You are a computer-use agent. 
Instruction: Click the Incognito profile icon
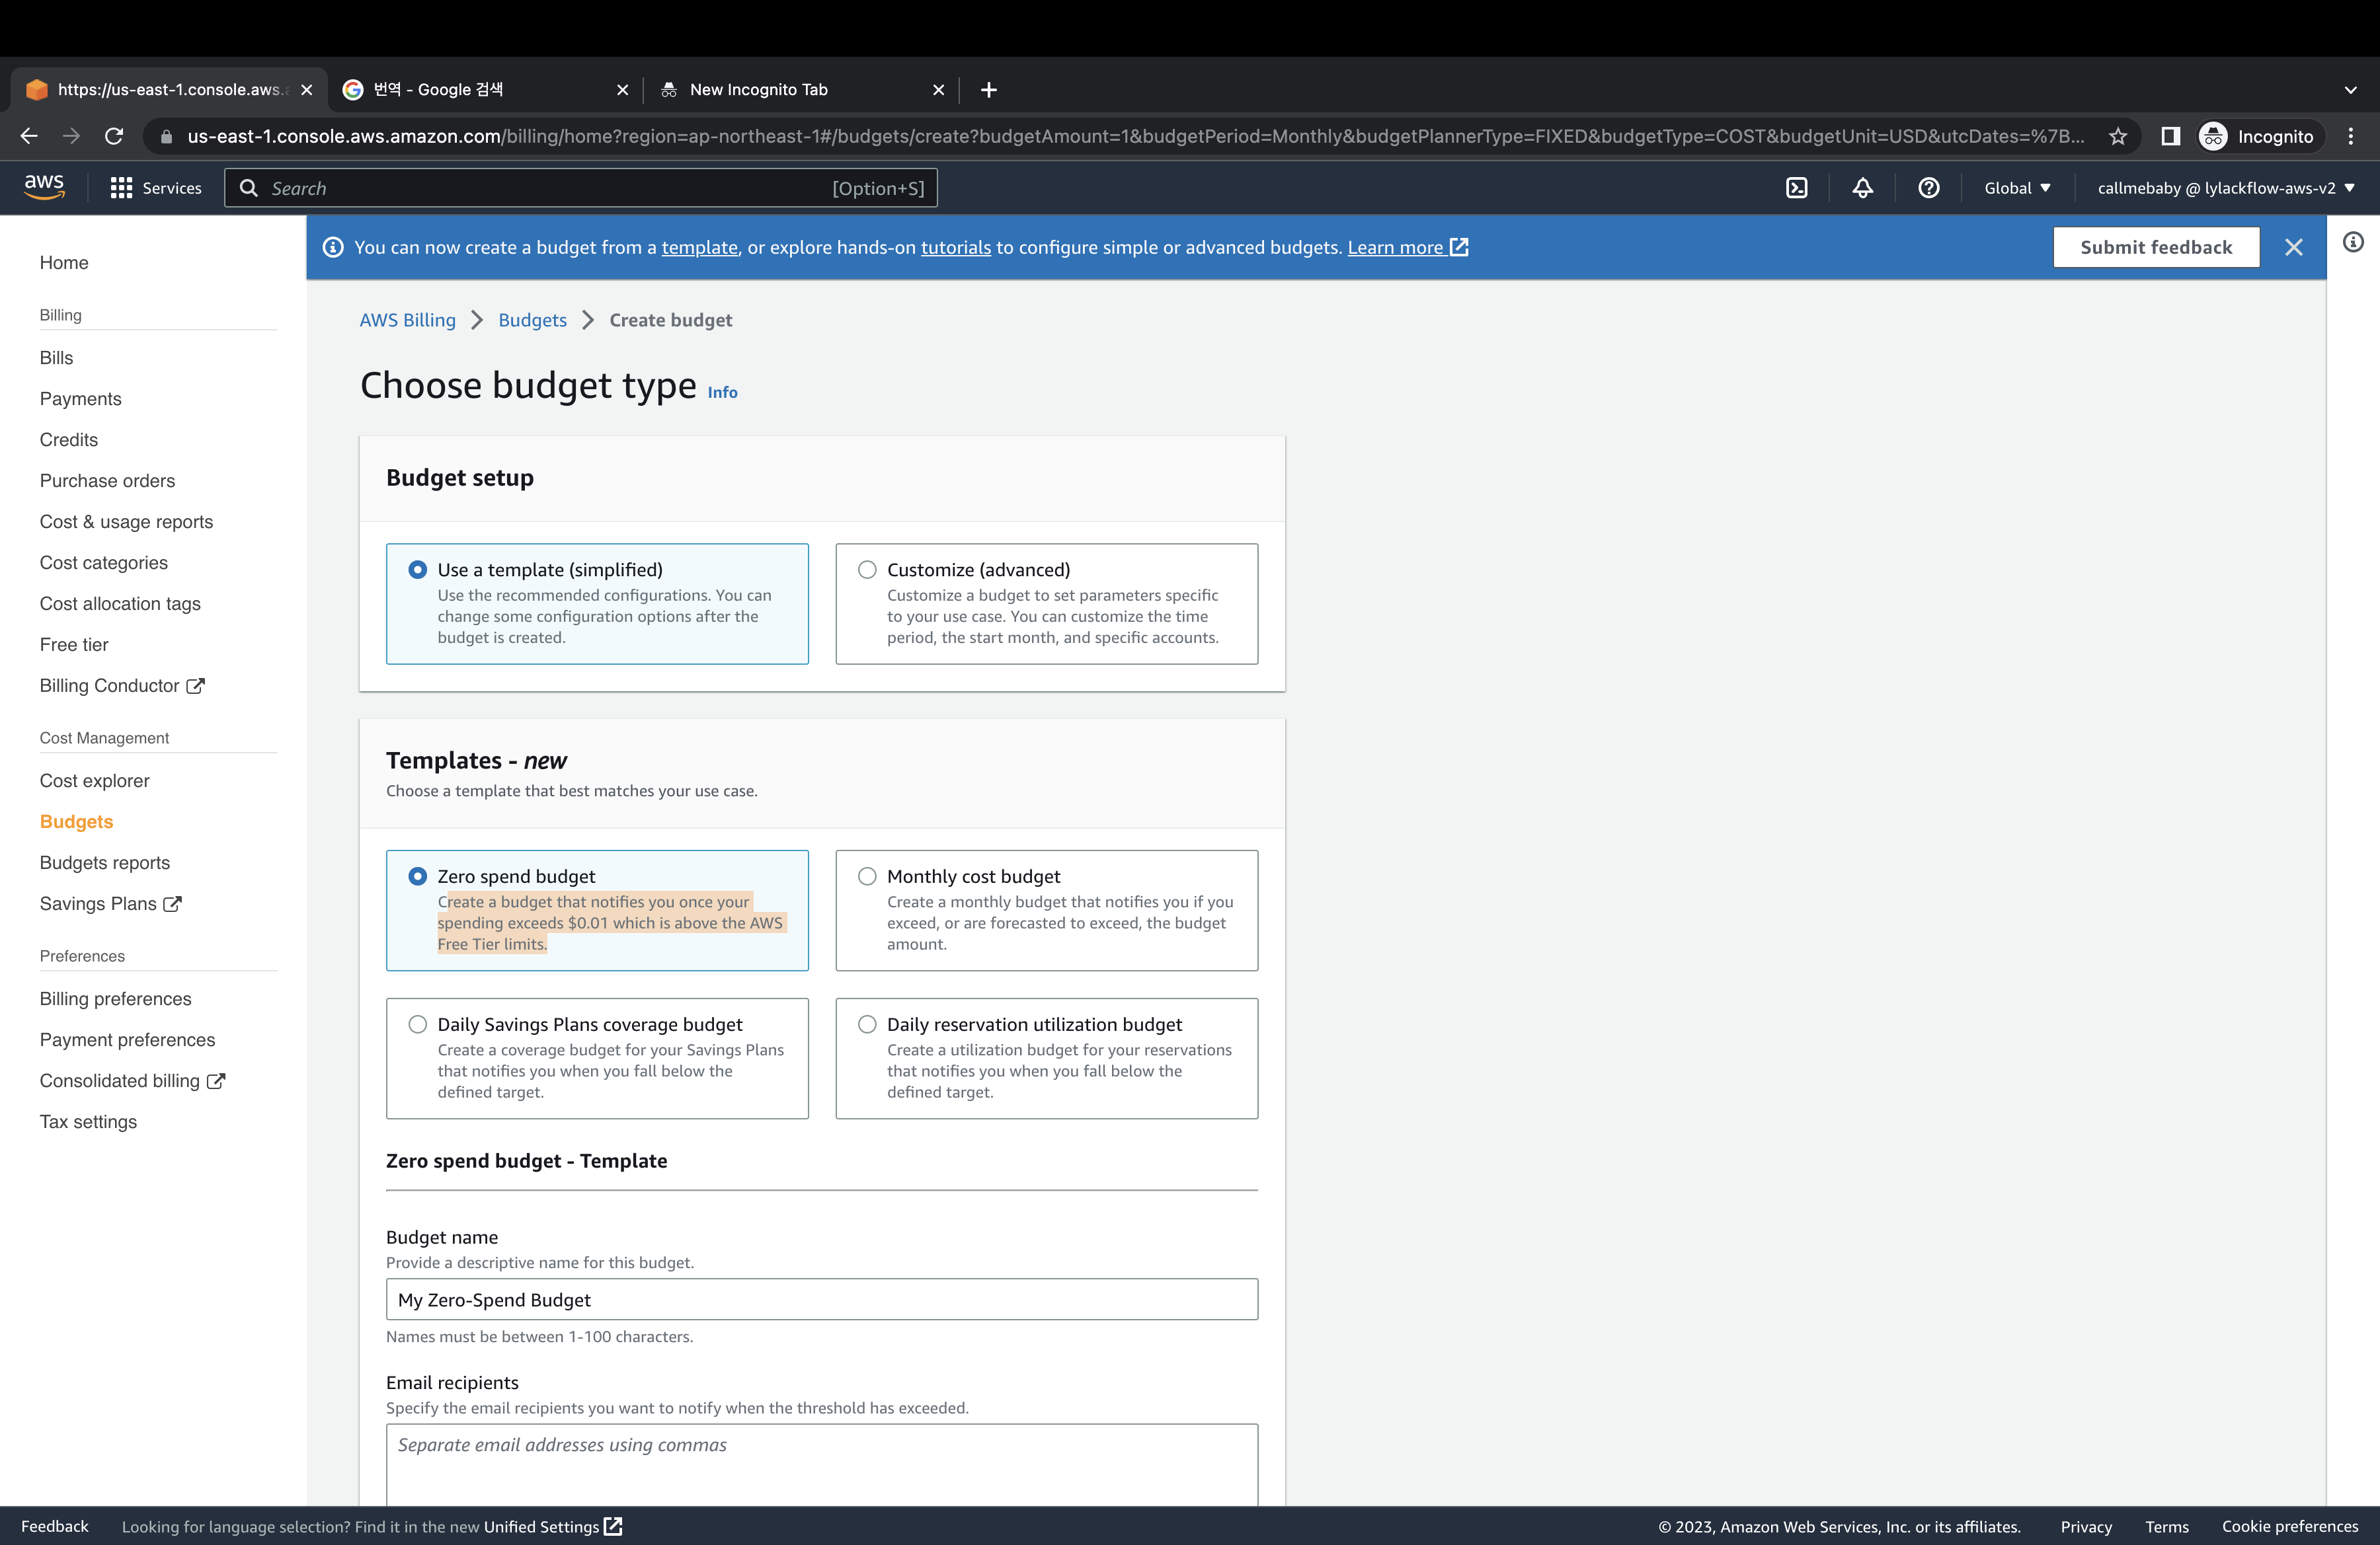coord(2256,136)
